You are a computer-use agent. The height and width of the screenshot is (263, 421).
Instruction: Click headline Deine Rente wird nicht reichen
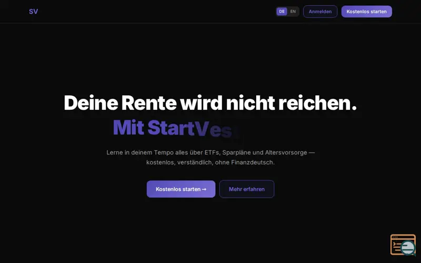pos(210,103)
